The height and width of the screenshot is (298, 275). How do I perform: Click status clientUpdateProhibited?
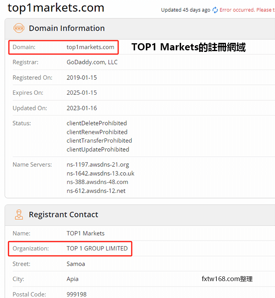pos(98,149)
